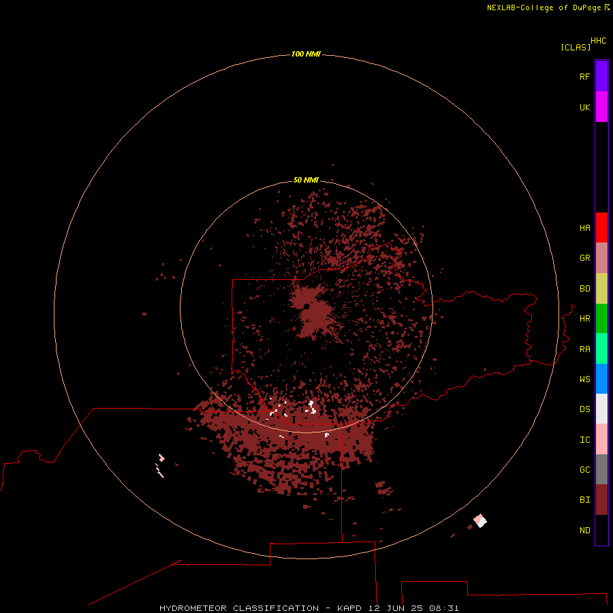Click the WS legend label

(x=584, y=379)
